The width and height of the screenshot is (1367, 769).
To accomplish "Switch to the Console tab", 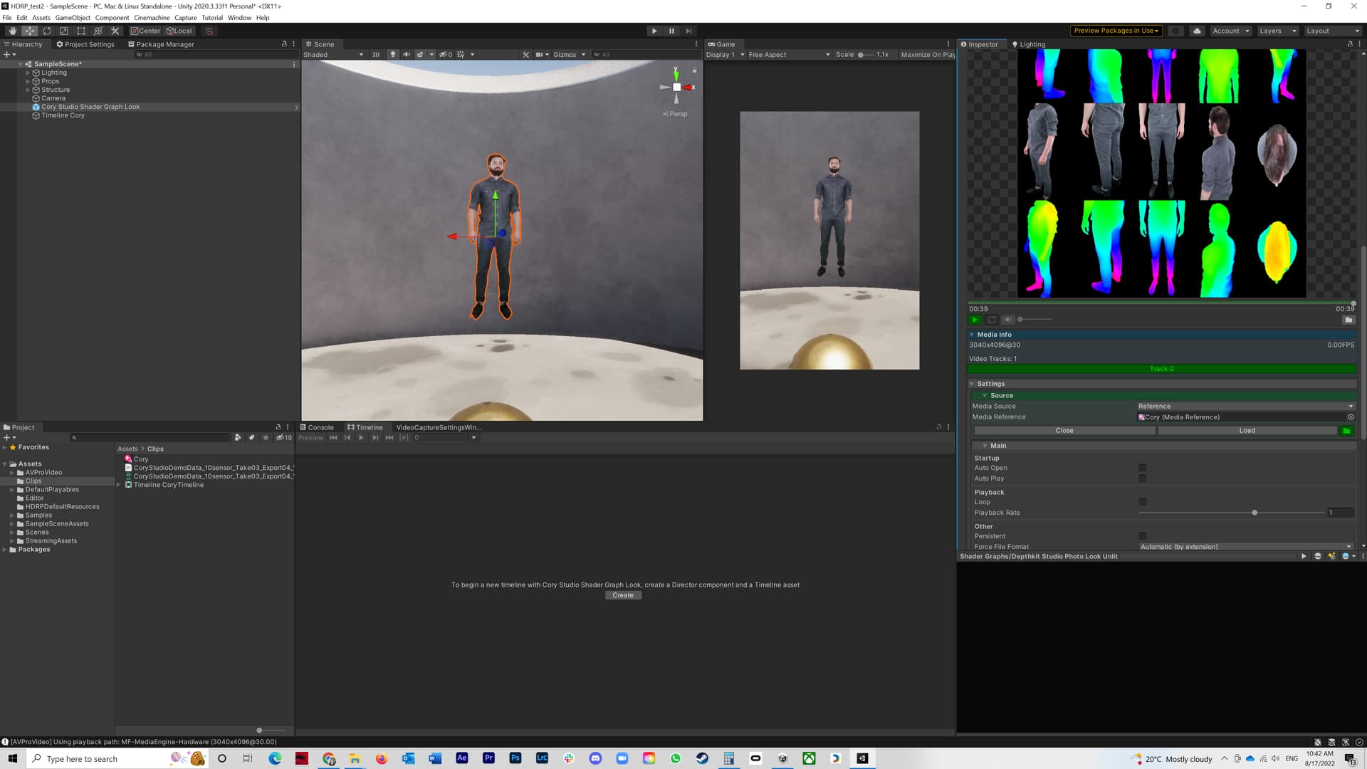I will (x=317, y=427).
